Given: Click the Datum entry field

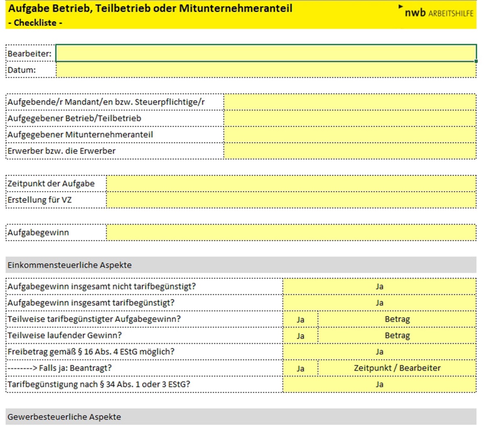Looking at the screenshot, I should click(266, 70).
